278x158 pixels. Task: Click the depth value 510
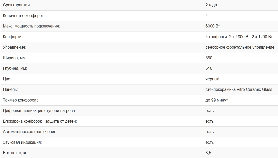tap(209, 68)
